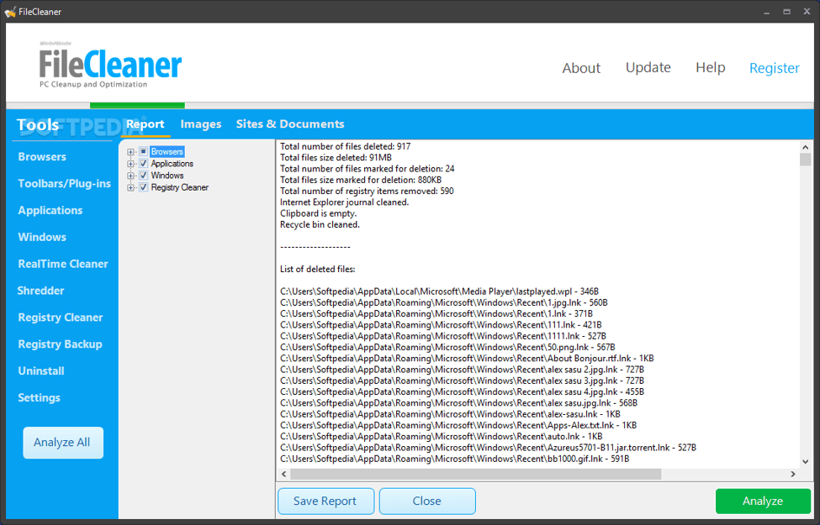Click the FileCleaner logo
This screenshot has height=525, width=820.
click(110, 64)
